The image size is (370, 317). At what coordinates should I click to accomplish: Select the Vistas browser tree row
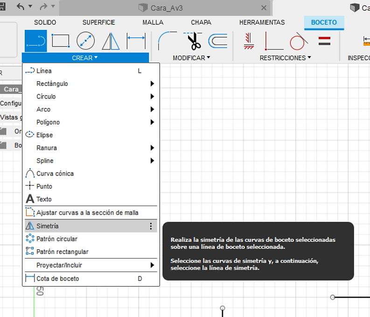[x=11, y=117]
